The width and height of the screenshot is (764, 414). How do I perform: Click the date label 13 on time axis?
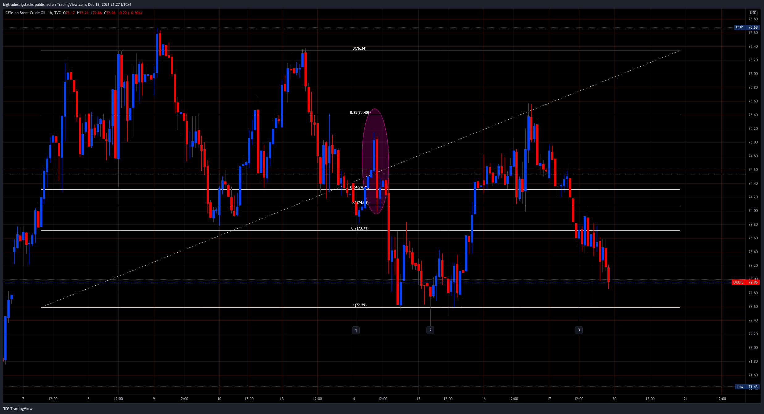[x=282, y=399]
